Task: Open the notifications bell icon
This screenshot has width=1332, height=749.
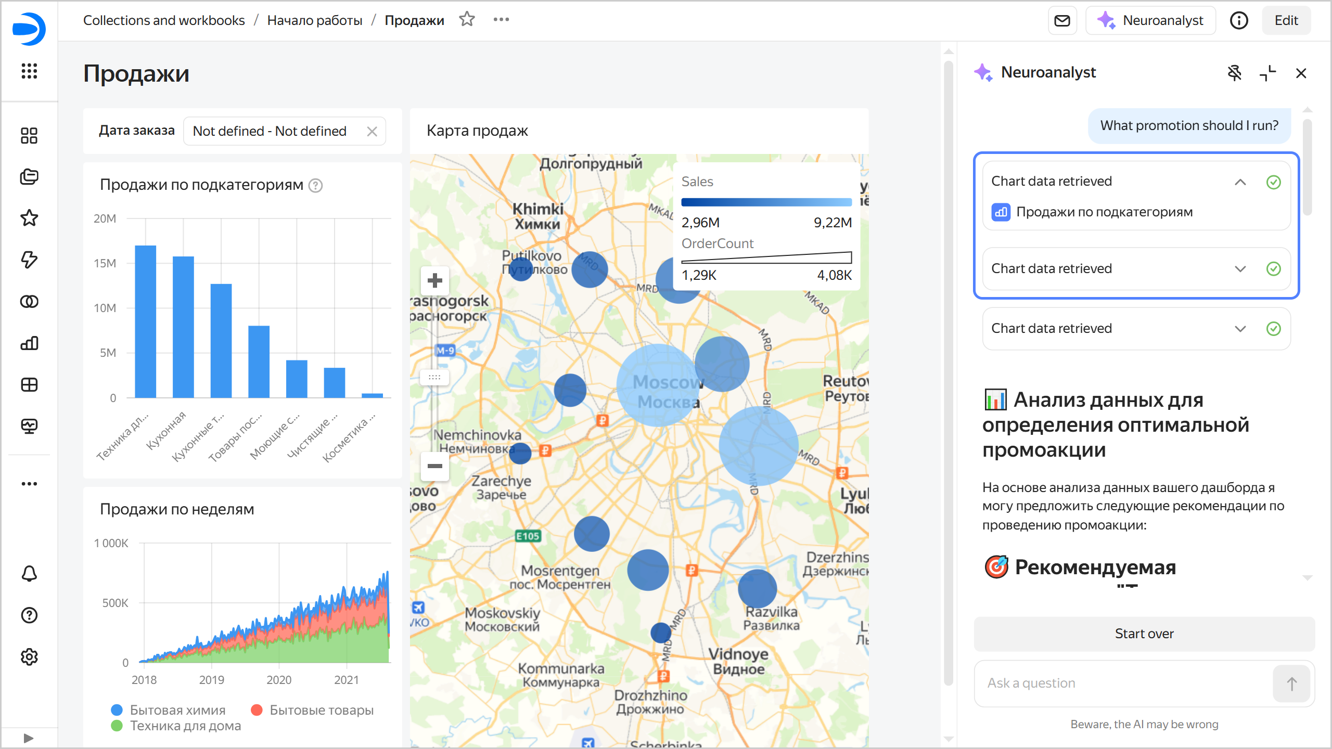Action: (29, 574)
